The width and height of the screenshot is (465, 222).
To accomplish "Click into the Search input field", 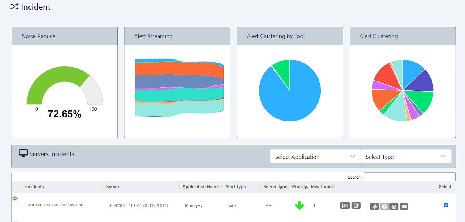I will [410, 176].
